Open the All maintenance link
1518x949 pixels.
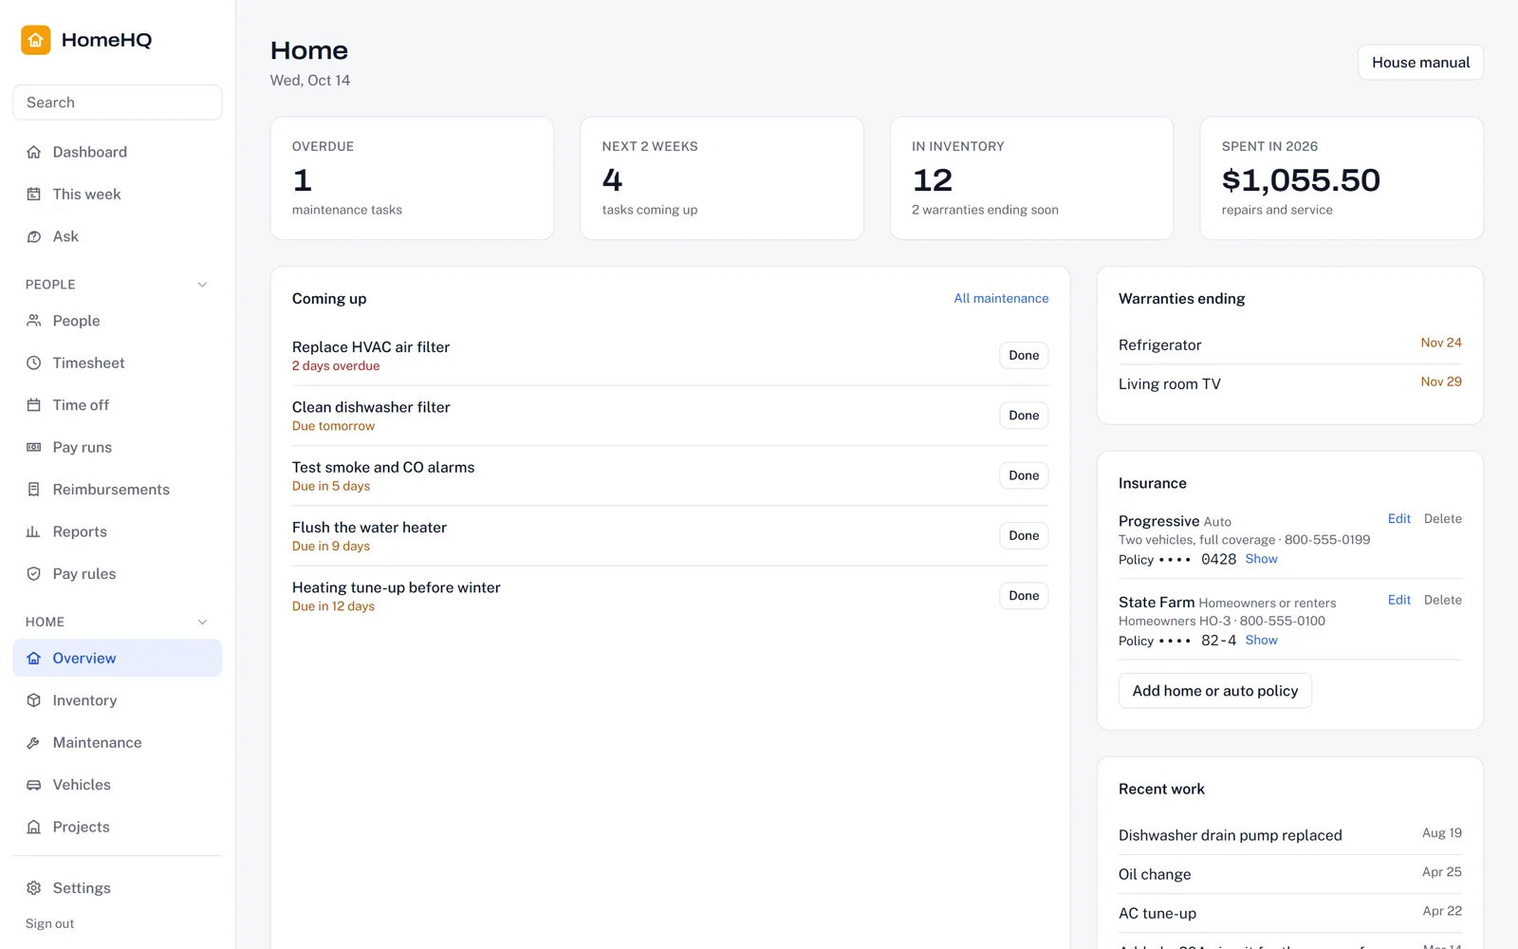pyautogui.click(x=1001, y=299)
